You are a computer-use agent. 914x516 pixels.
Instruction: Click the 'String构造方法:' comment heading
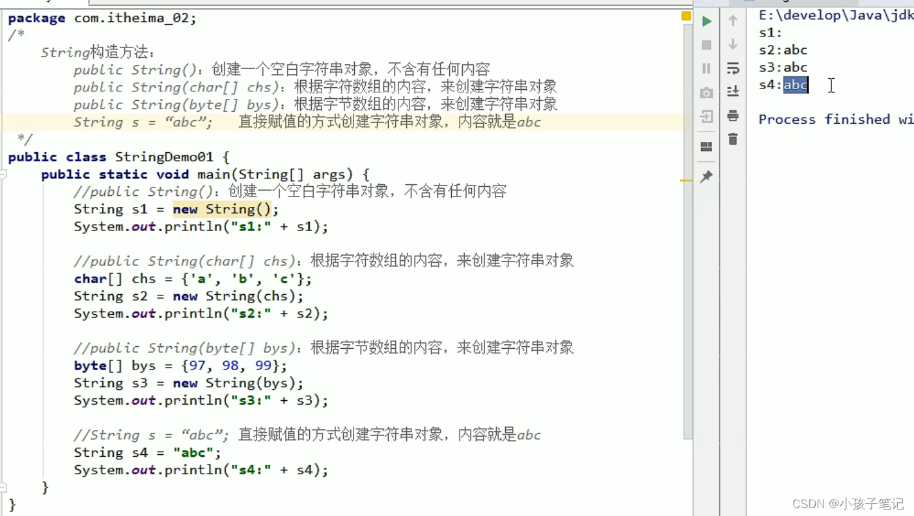click(x=98, y=52)
